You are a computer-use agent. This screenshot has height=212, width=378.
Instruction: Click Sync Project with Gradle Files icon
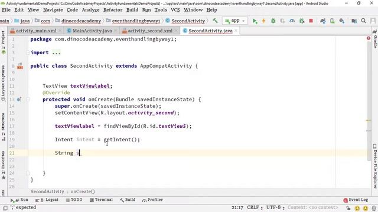(323, 21)
